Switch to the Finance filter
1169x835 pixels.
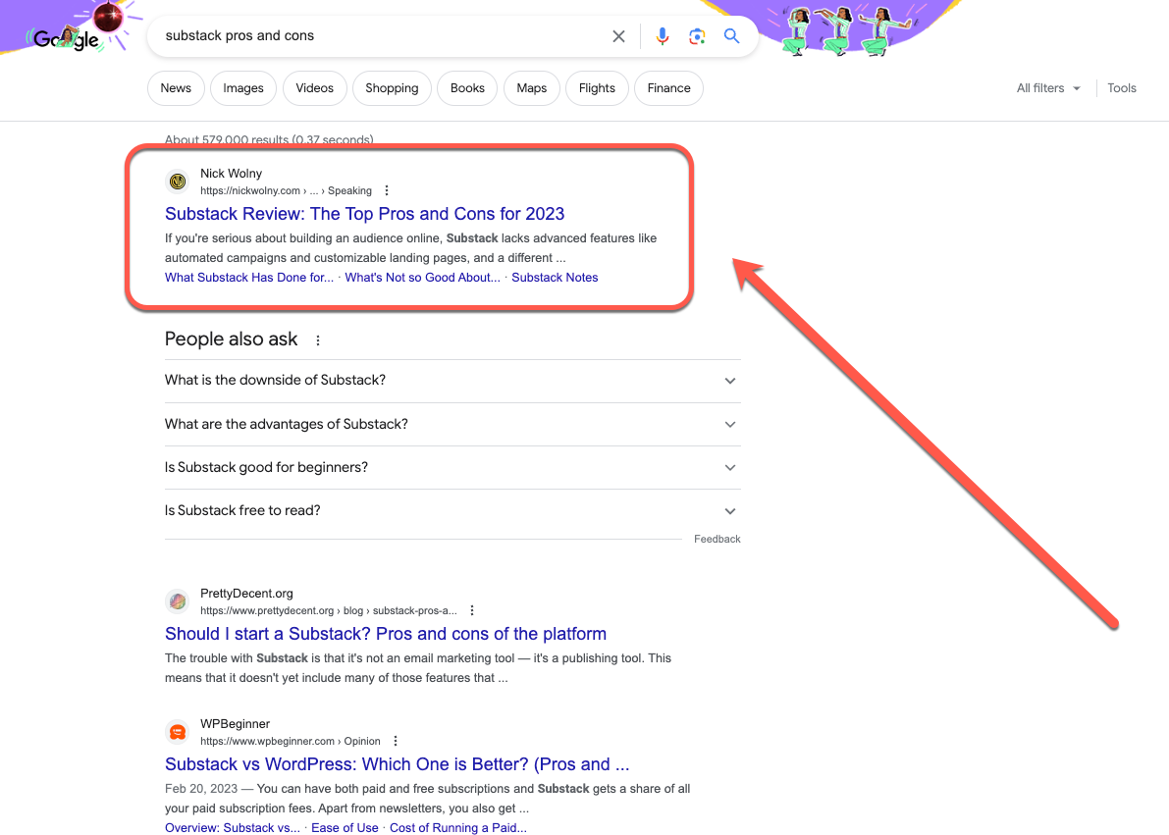tap(668, 88)
